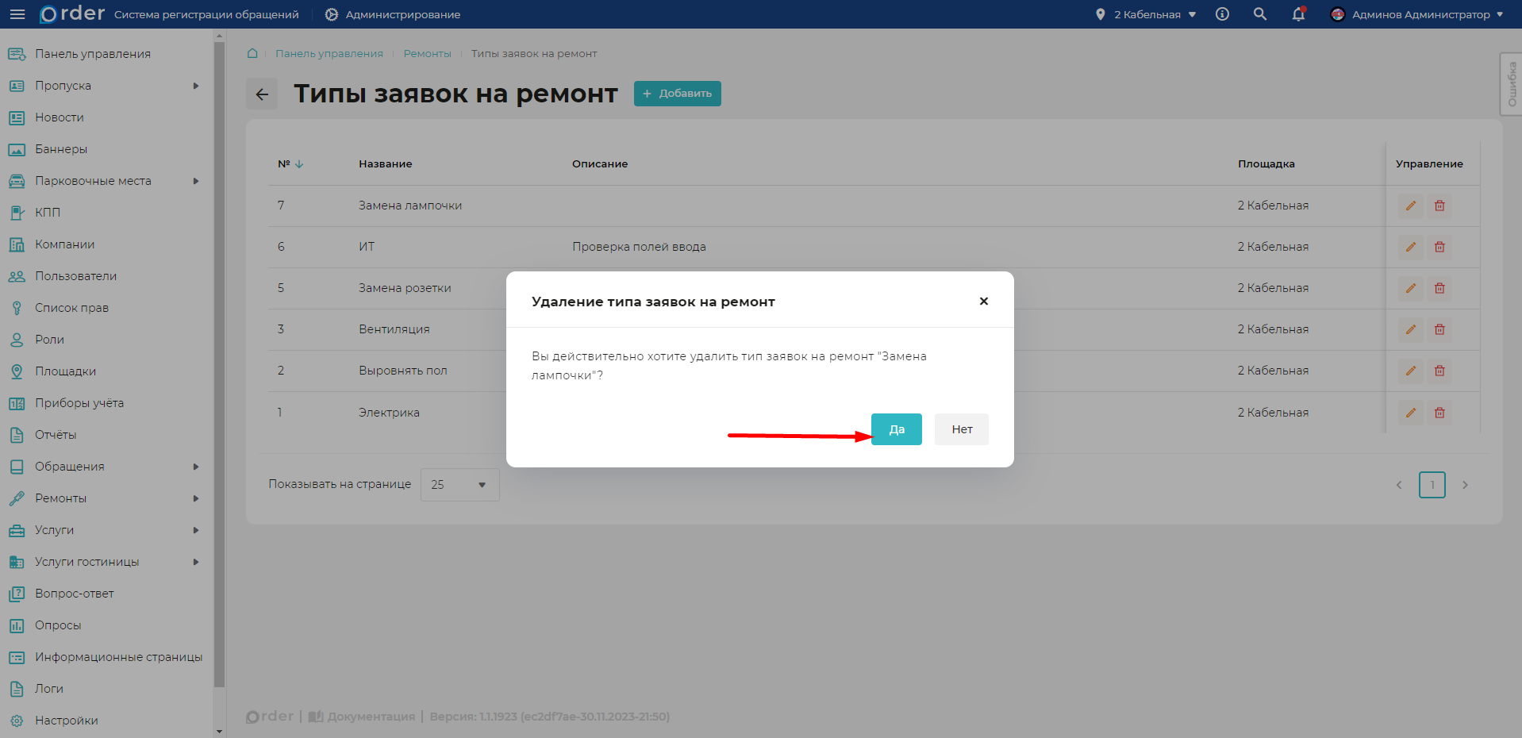
Task: Go back using the arrow beside the page title
Action: click(261, 94)
